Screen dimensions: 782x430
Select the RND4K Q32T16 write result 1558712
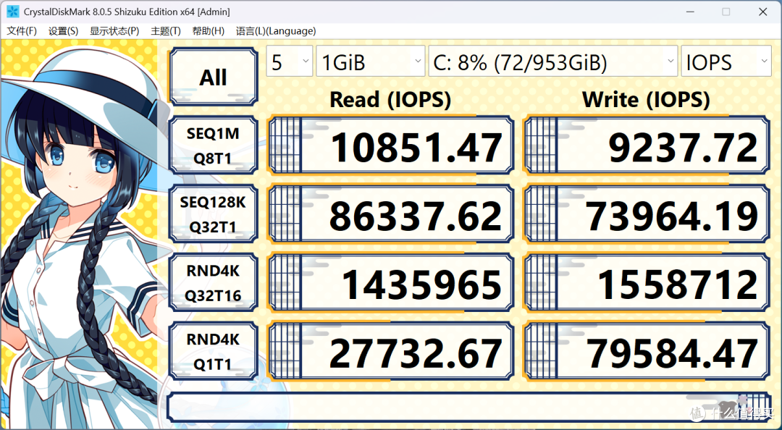pyautogui.click(x=647, y=283)
